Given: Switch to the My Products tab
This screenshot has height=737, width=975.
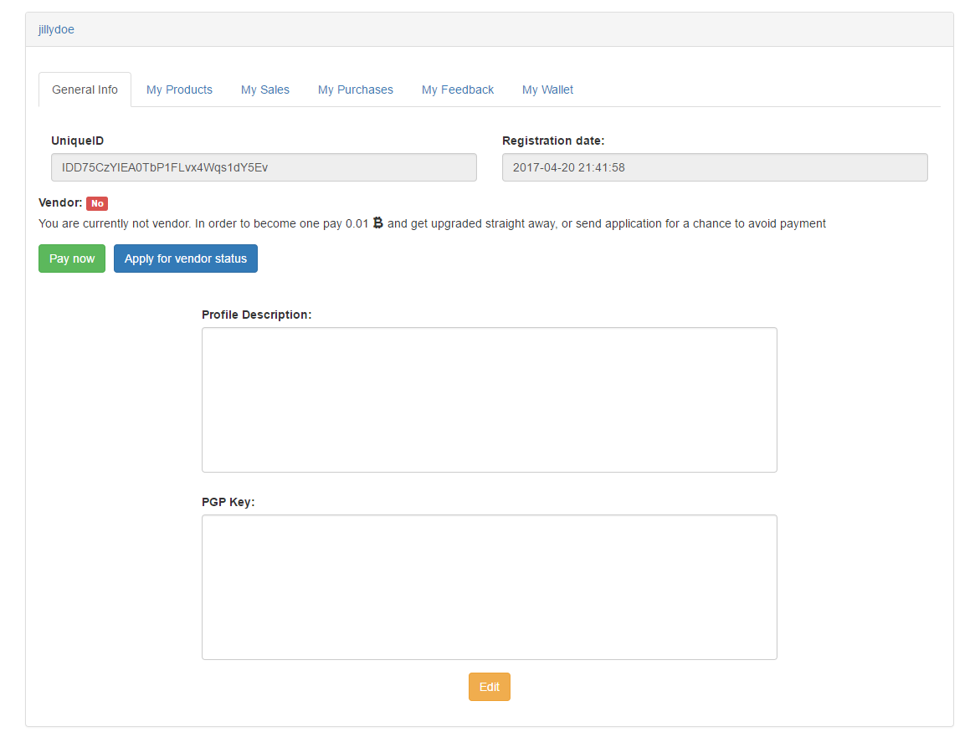Looking at the screenshot, I should click(x=179, y=90).
